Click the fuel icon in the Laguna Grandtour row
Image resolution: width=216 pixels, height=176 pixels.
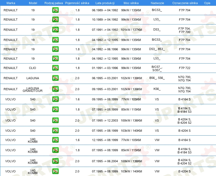(x=55, y=89)
